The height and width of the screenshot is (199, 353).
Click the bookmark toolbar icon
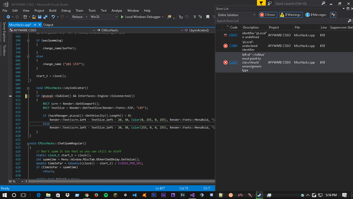point(208,17)
